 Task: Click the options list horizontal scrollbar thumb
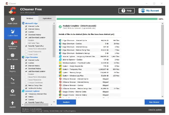(36, 104)
